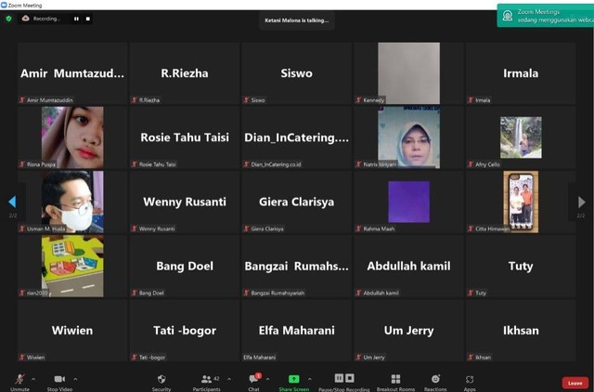Image resolution: width=594 pixels, height=392 pixels.
Task: Select Kennedy's gray profile picture tile
Action: click(408, 73)
